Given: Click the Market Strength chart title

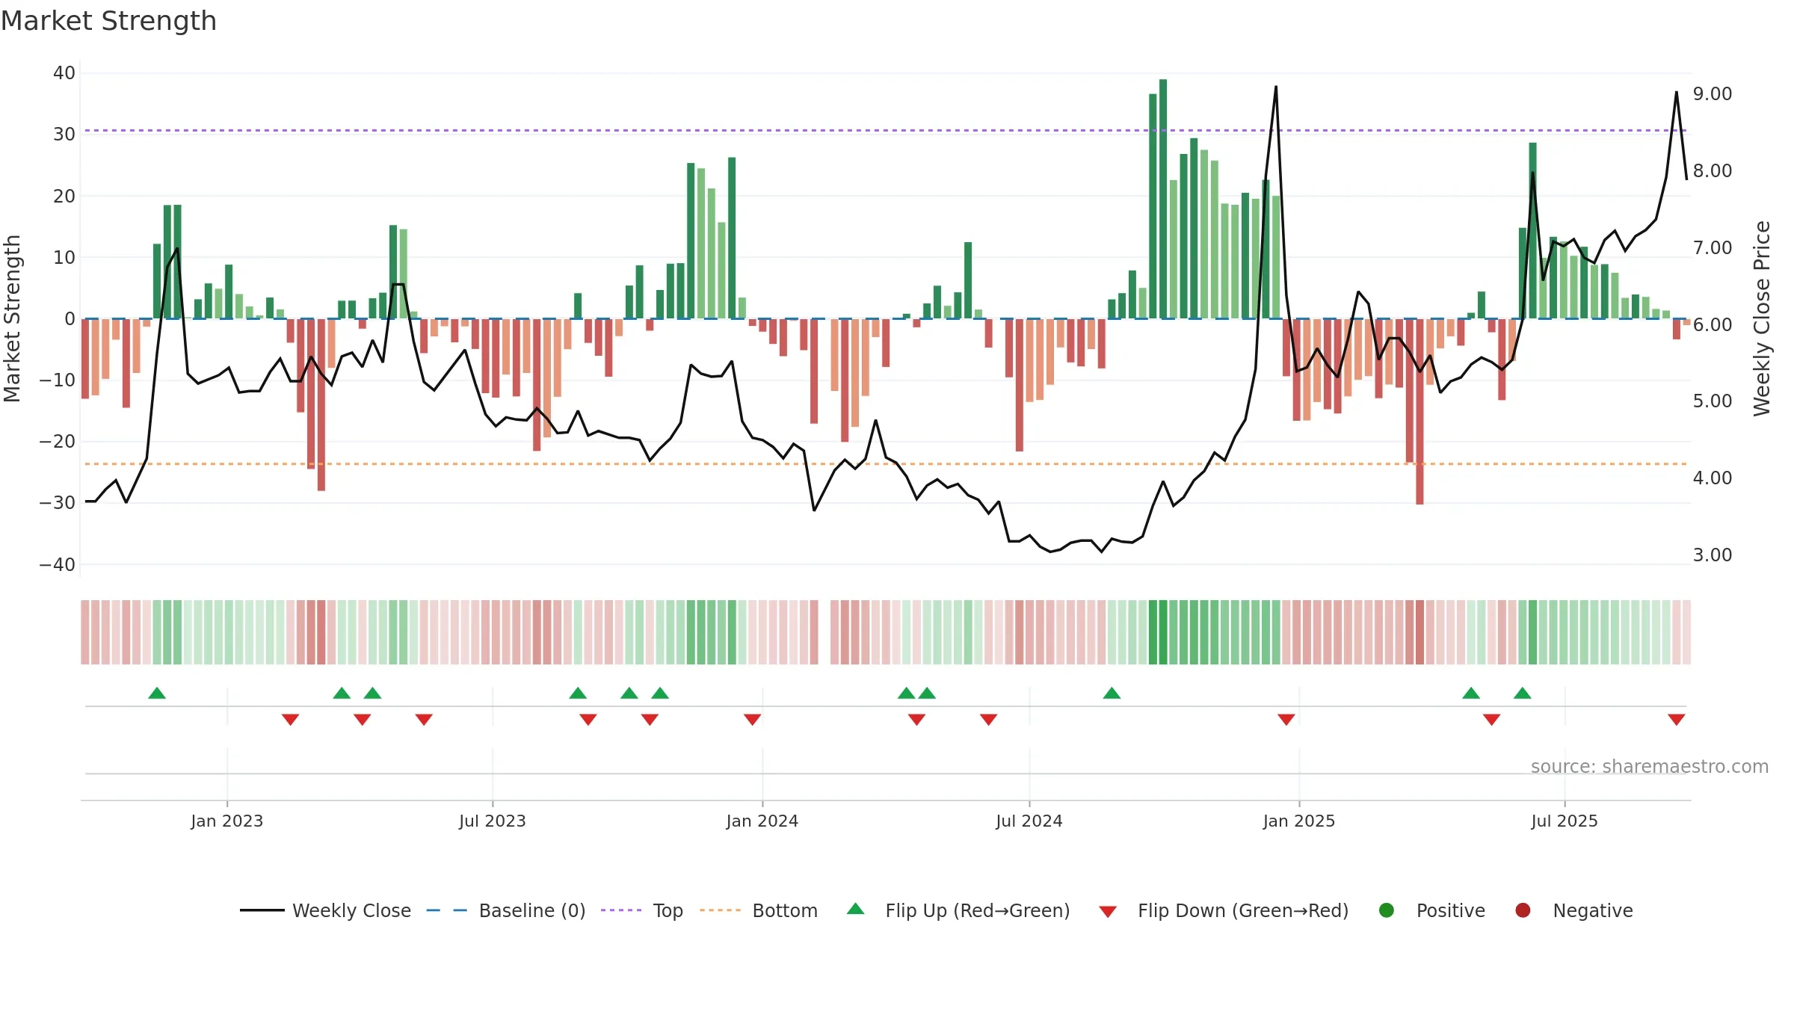Looking at the screenshot, I should 109,21.
